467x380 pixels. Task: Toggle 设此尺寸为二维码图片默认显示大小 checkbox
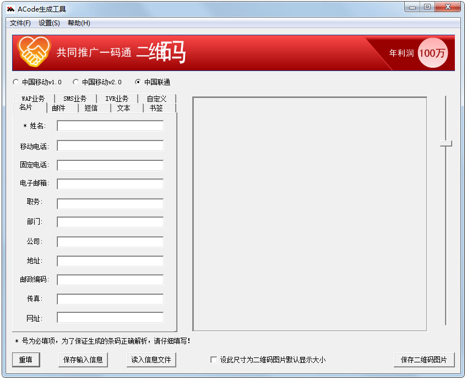click(x=214, y=360)
